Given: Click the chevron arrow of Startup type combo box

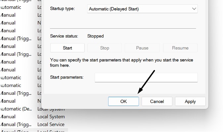Looking at the screenshot, I should [x=194, y=9].
